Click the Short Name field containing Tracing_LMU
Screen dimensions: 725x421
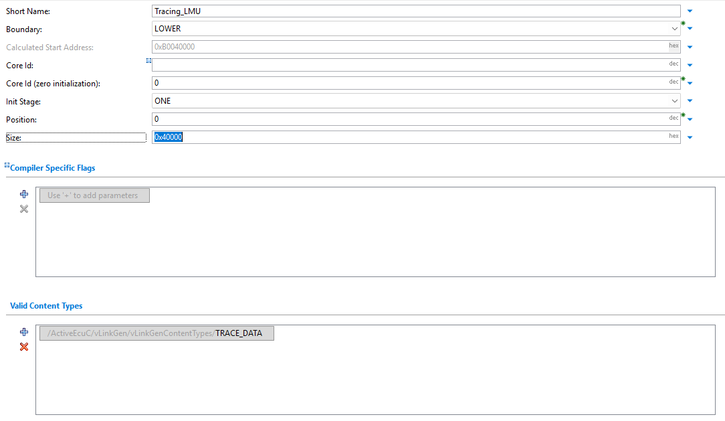tap(415, 11)
